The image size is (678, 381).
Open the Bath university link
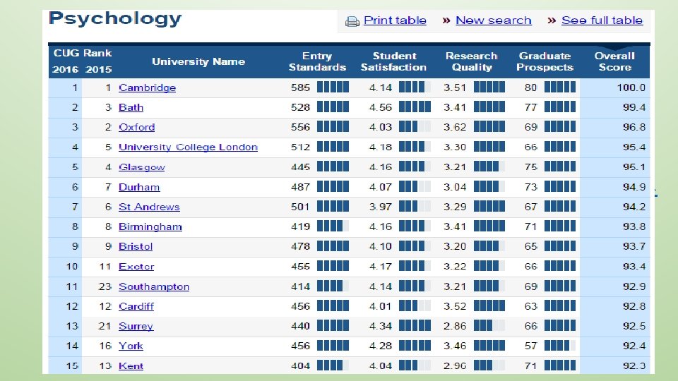[131, 107]
